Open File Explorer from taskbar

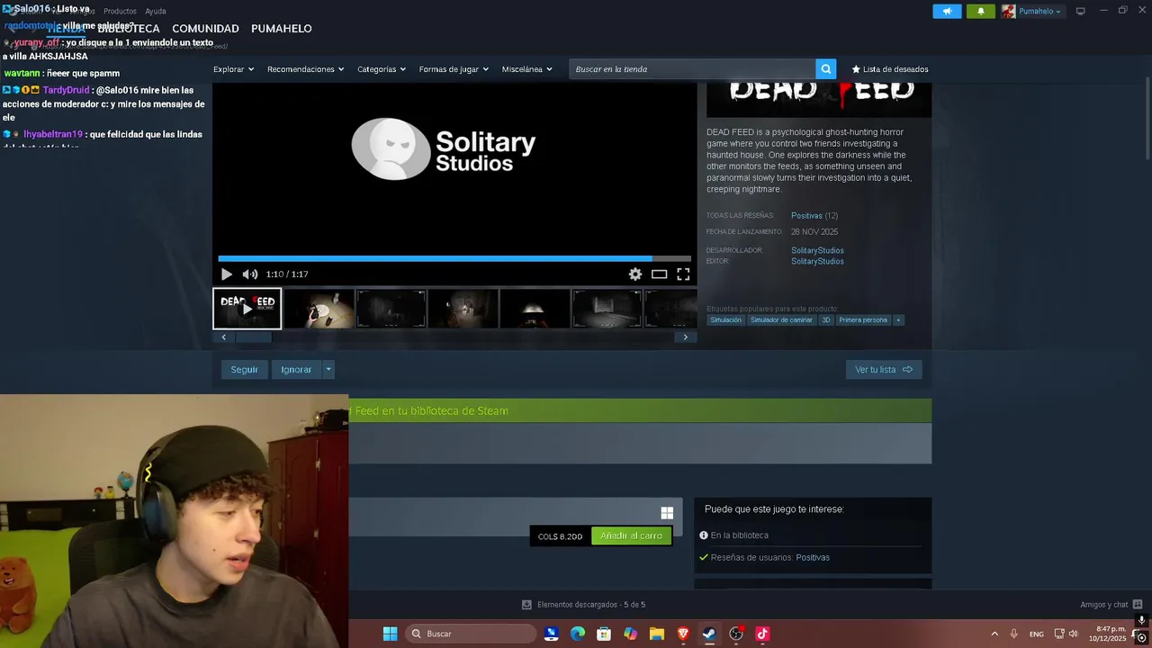coord(657,634)
